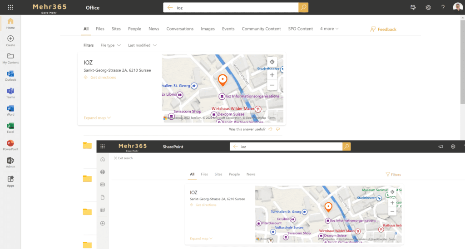465x249 pixels.
Task: Select News tab in Office search
Action: coord(153,29)
